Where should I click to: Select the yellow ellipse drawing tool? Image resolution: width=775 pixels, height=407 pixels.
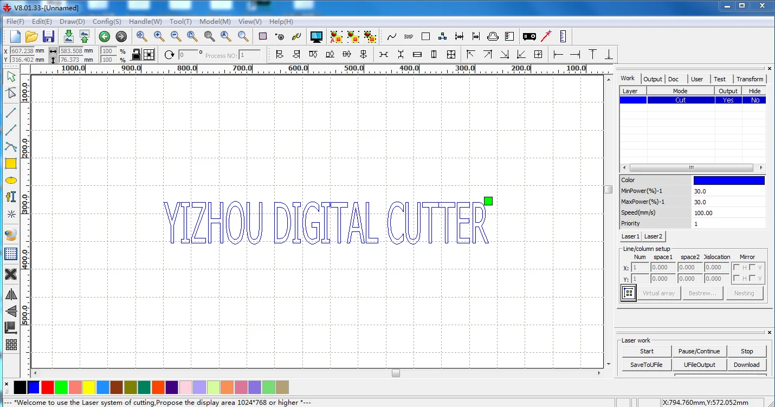[x=11, y=180]
